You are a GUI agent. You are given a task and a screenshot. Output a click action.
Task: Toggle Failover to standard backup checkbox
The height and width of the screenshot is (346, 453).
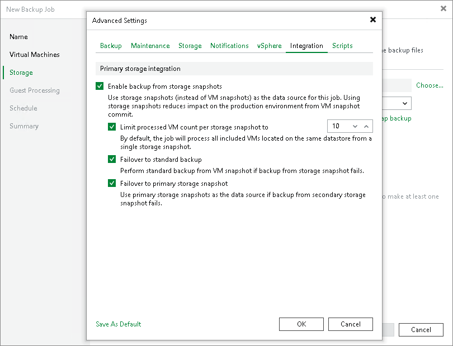tap(112, 159)
